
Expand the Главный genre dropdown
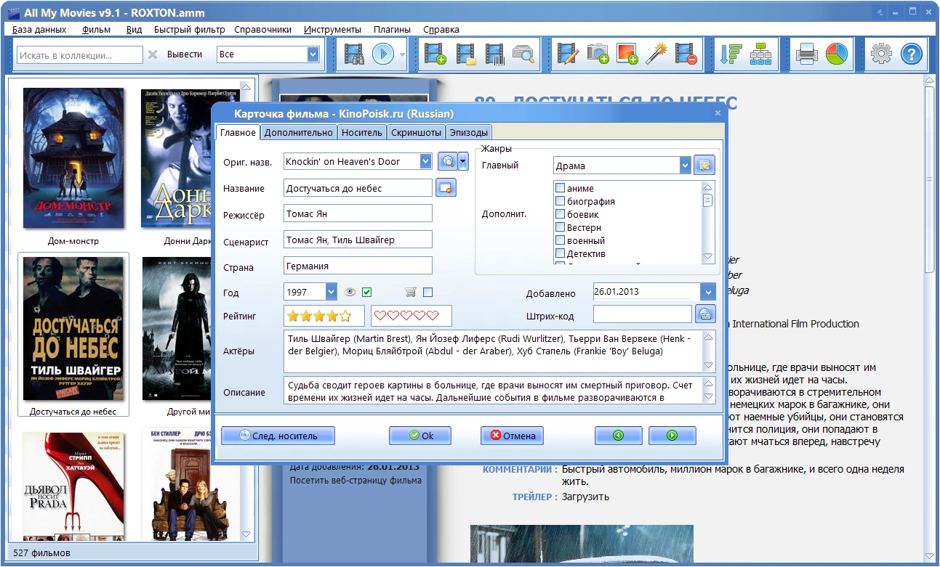pos(685,166)
